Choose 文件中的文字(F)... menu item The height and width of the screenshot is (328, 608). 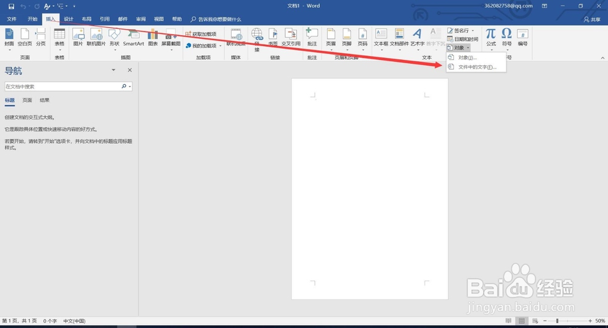(476, 67)
